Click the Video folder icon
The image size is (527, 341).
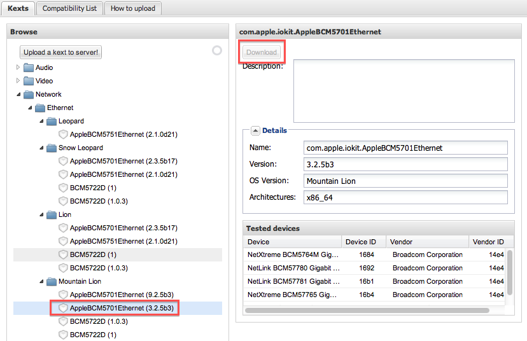[x=29, y=81]
